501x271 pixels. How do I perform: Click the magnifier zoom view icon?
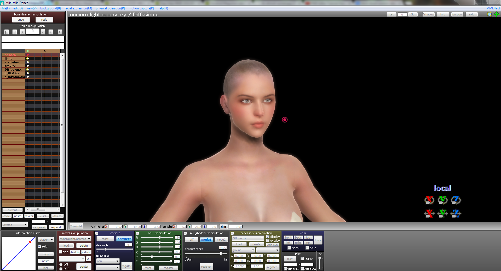click(489, 14)
